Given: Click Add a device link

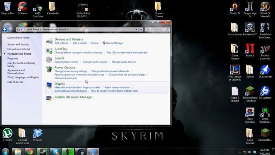Looking at the screenshot, I should coord(61,43).
